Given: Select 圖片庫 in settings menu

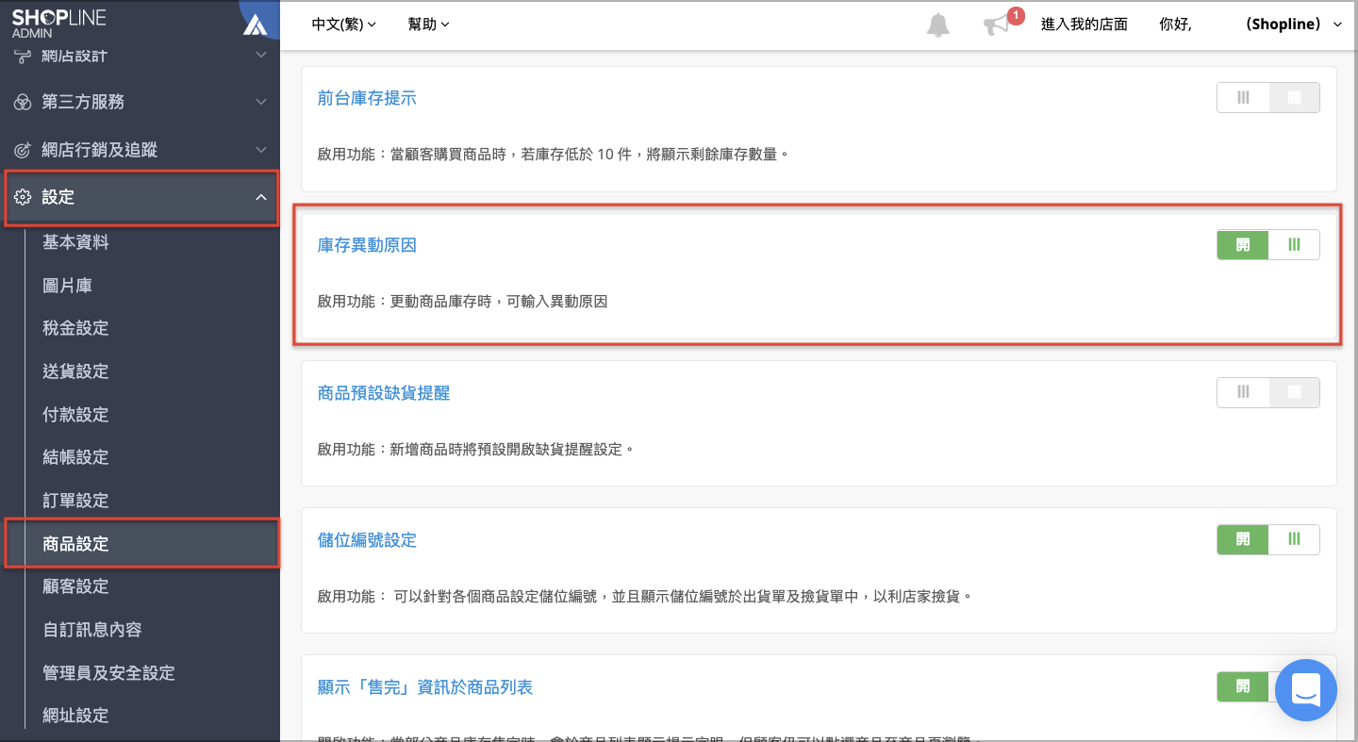Looking at the screenshot, I should coord(67,286).
